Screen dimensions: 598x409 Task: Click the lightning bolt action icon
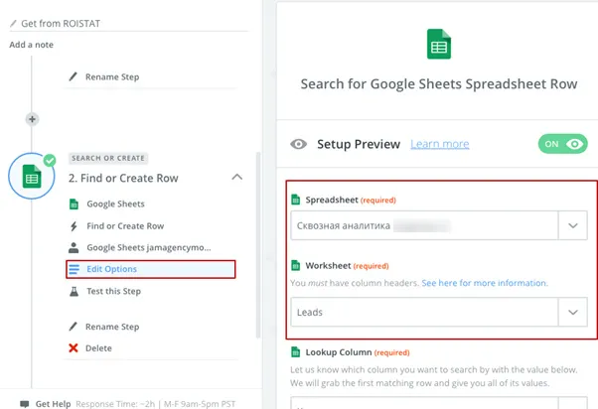click(74, 226)
